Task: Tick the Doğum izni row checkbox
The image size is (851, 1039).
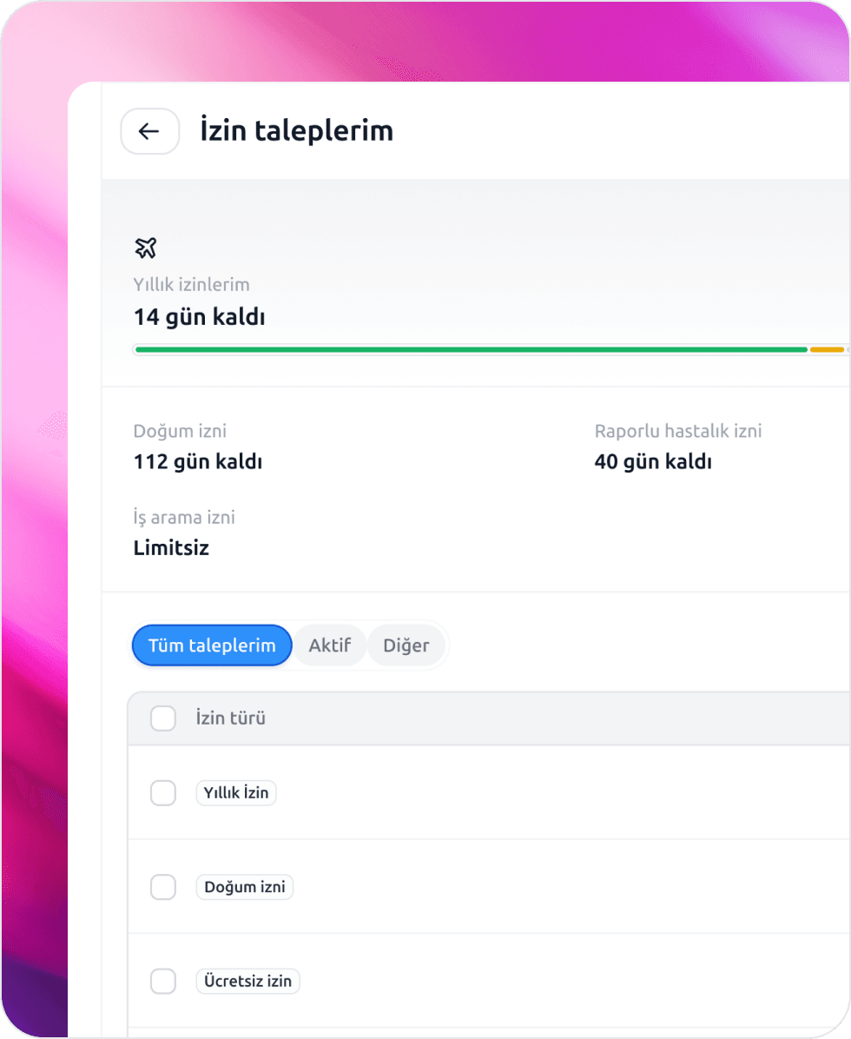Action: [x=163, y=887]
